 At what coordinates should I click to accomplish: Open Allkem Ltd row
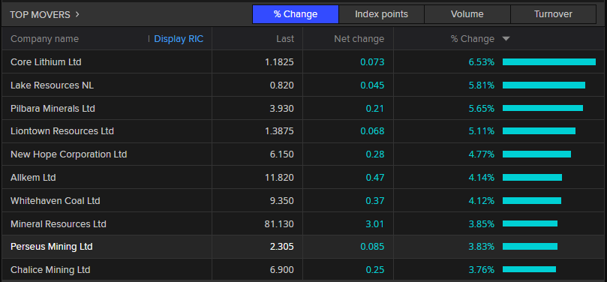303,178
